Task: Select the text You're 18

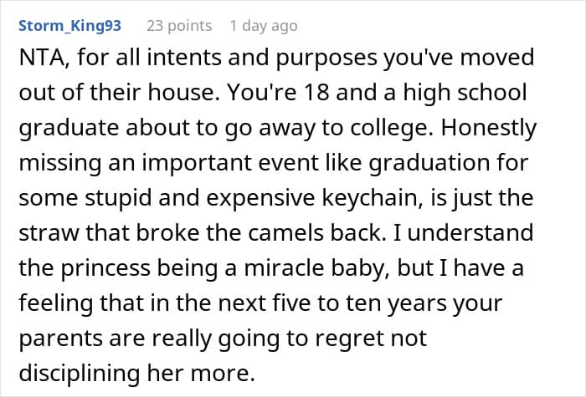Action: click(279, 93)
